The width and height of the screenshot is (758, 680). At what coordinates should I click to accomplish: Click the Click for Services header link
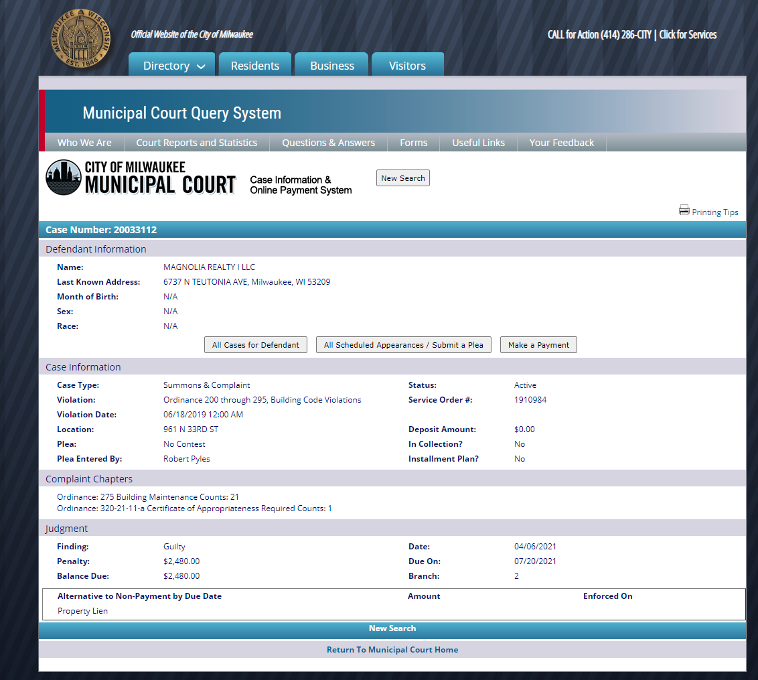tap(688, 35)
